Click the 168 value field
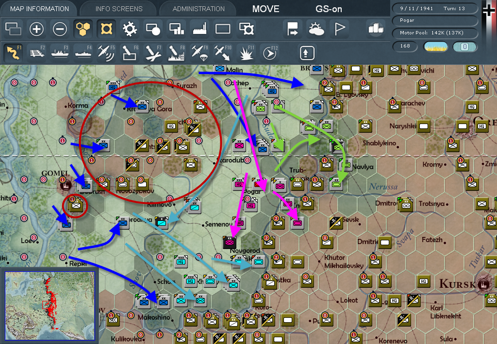 pyautogui.click(x=405, y=46)
